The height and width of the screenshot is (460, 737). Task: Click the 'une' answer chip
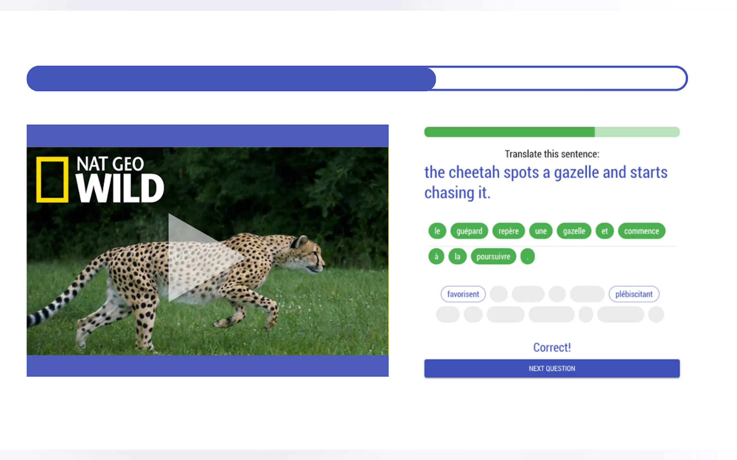(541, 231)
